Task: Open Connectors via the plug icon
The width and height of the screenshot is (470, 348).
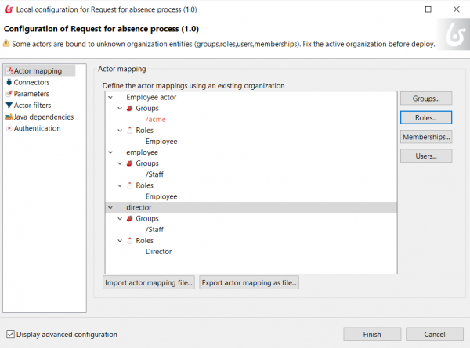Action: [9, 82]
